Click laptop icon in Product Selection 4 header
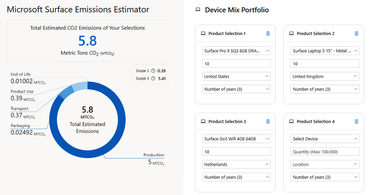Image resolution: width=375 pixels, height=195 pixels. click(291, 121)
